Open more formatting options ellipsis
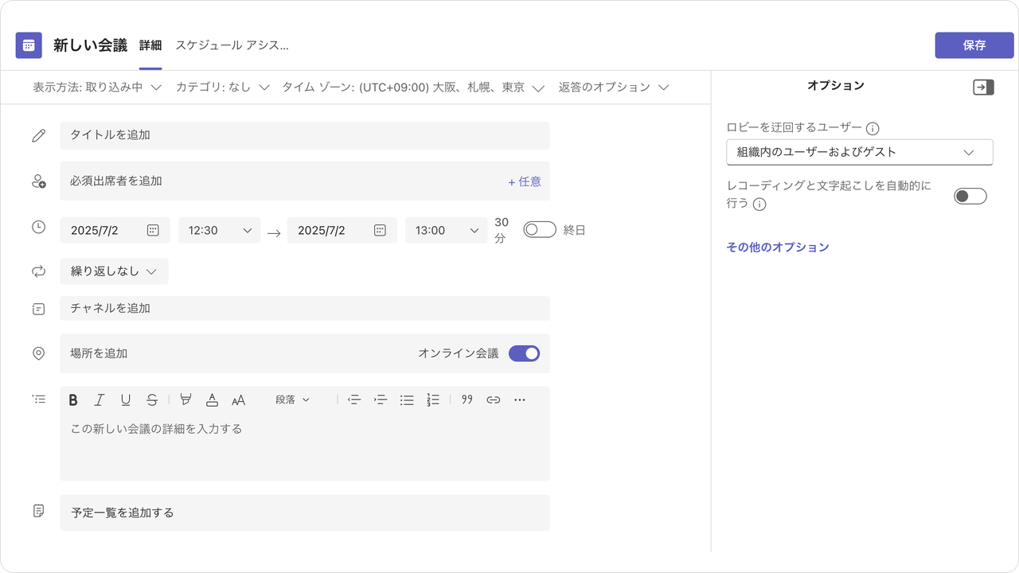This screenshot has width=1019, height=573. 520,400
